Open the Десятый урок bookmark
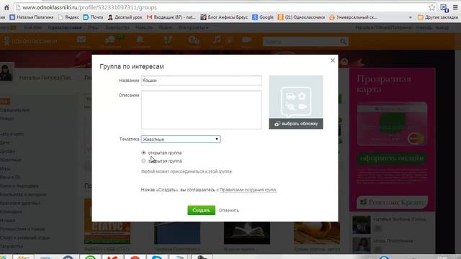 coord(125,17)
